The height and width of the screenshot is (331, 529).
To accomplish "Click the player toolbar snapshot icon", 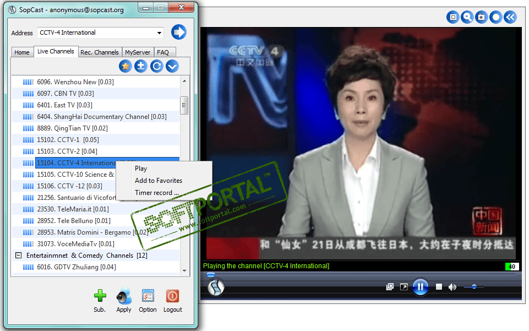I will [481, 17].
